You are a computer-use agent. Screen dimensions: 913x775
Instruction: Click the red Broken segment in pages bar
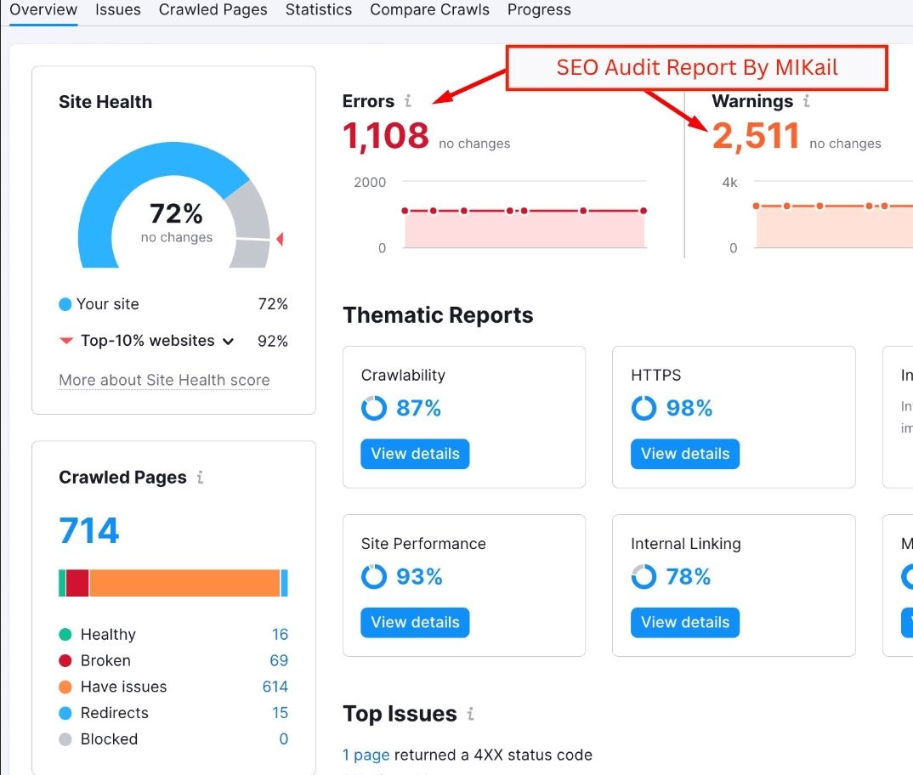coord(77,583)
